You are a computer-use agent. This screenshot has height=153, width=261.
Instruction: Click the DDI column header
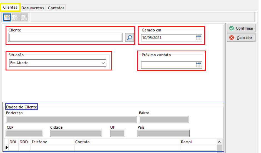pos(14,142)
